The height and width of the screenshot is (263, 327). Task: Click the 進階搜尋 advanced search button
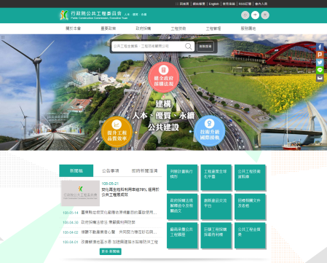[x=205, y=46]
